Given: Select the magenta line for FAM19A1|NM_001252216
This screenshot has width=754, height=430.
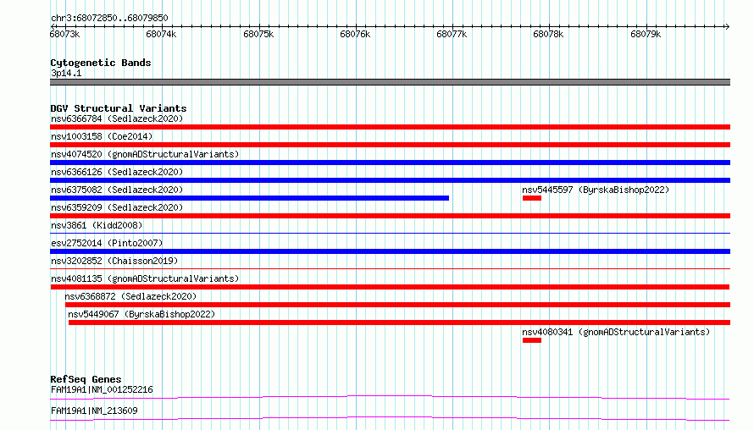Looking at the screenshot, I should click(x=390, y=397).
